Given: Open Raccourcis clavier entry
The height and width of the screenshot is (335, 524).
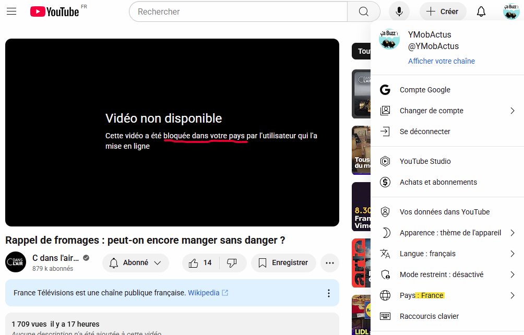Looking at the screenshot, I should pos(447,316).
